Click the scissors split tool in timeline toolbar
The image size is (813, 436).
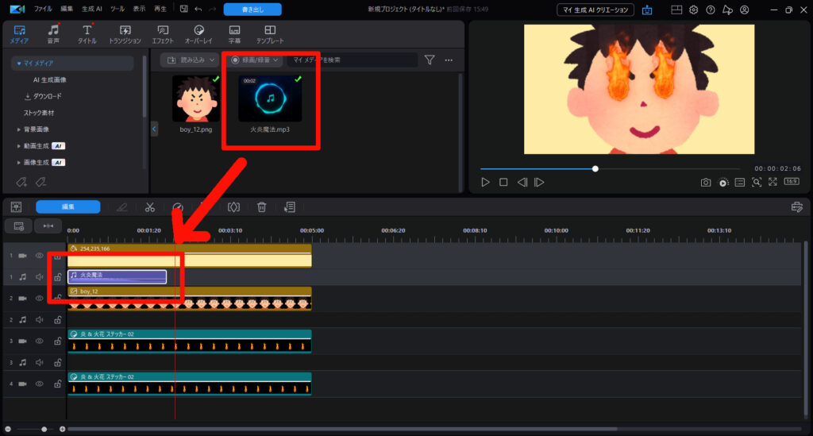149,207
